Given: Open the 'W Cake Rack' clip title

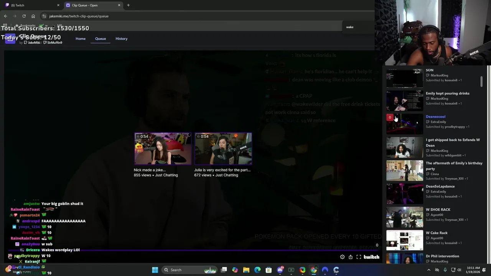Looking at the screenshot, I should pyautogui.click(x=437, y=233).
